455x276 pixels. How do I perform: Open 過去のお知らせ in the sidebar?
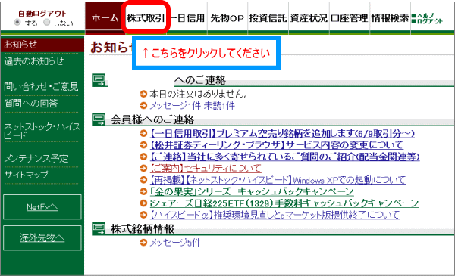(x=33, y=61)
